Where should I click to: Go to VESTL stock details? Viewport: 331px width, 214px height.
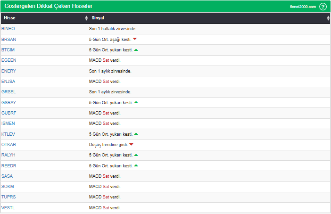pos(8,207)
